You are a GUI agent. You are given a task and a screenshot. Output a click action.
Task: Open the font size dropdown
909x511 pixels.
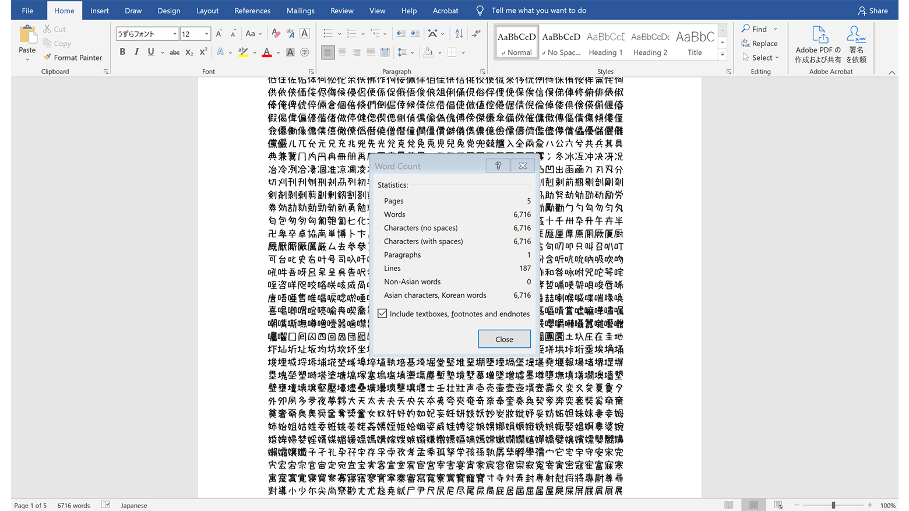[206, 34]
